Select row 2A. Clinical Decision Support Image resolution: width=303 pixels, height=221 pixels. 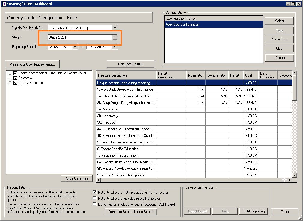pos(194,96)
